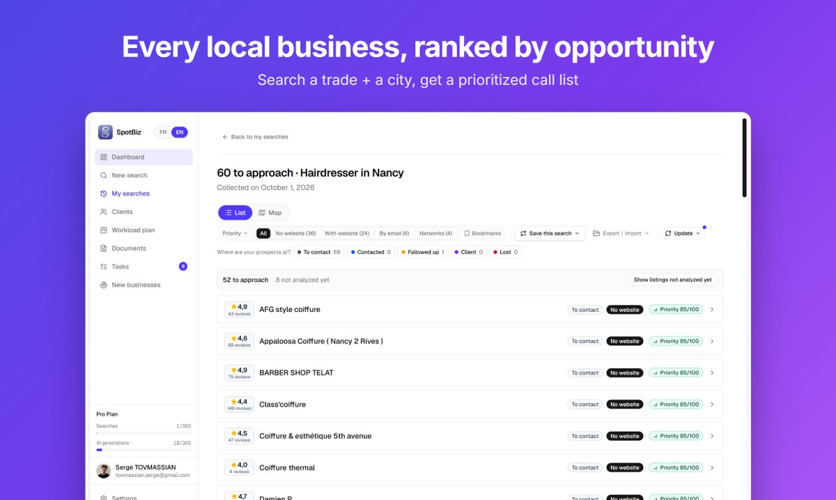836x500 pixels.
Task: Toggle the Bookmarks filter
Action: (483, 233)
